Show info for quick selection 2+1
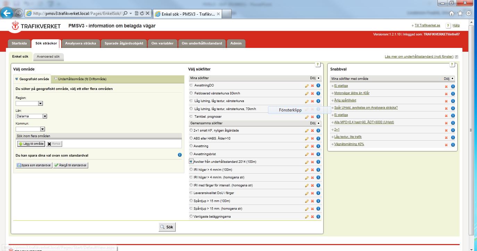Viewport: 477px width, 251px height. coord(453,130)
